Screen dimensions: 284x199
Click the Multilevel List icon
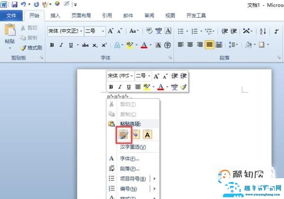point(209,31)
